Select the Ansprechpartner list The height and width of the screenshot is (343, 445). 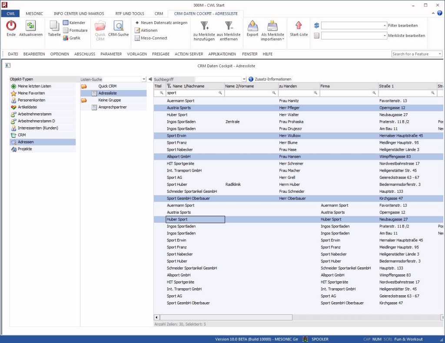click(113, 107)
